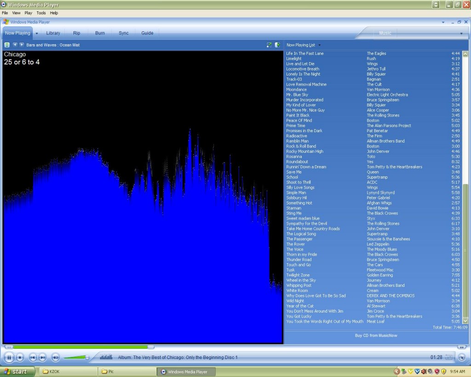Open the Tools menu

tap(41, 13)
